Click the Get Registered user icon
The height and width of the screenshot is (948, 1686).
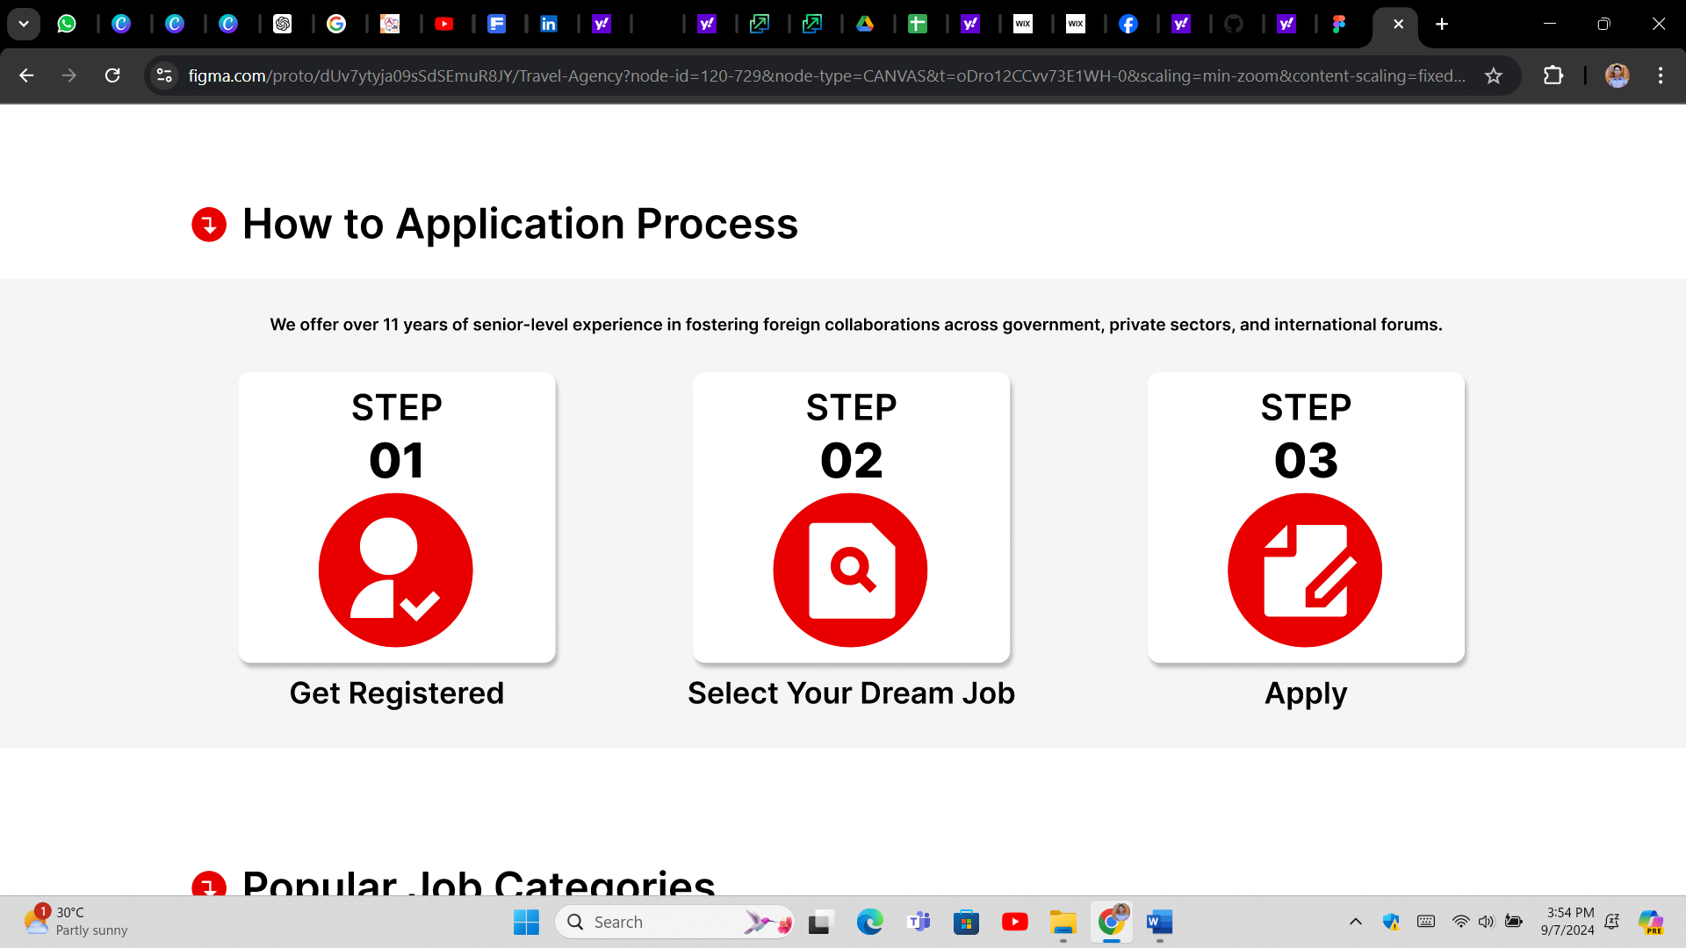pos(395,570)
